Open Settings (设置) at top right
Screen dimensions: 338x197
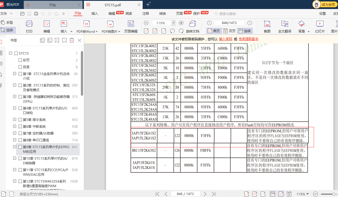[322, 14]
